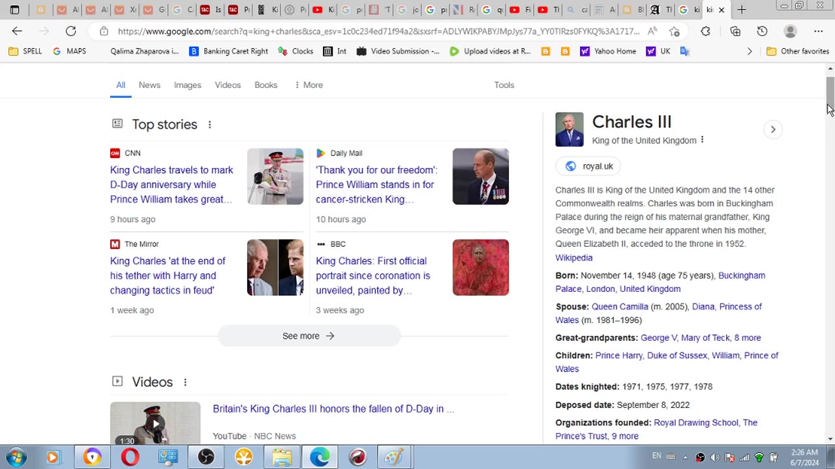View site information lock icon
Viewport: 835px width, 469px height.
tap(104, 31)
